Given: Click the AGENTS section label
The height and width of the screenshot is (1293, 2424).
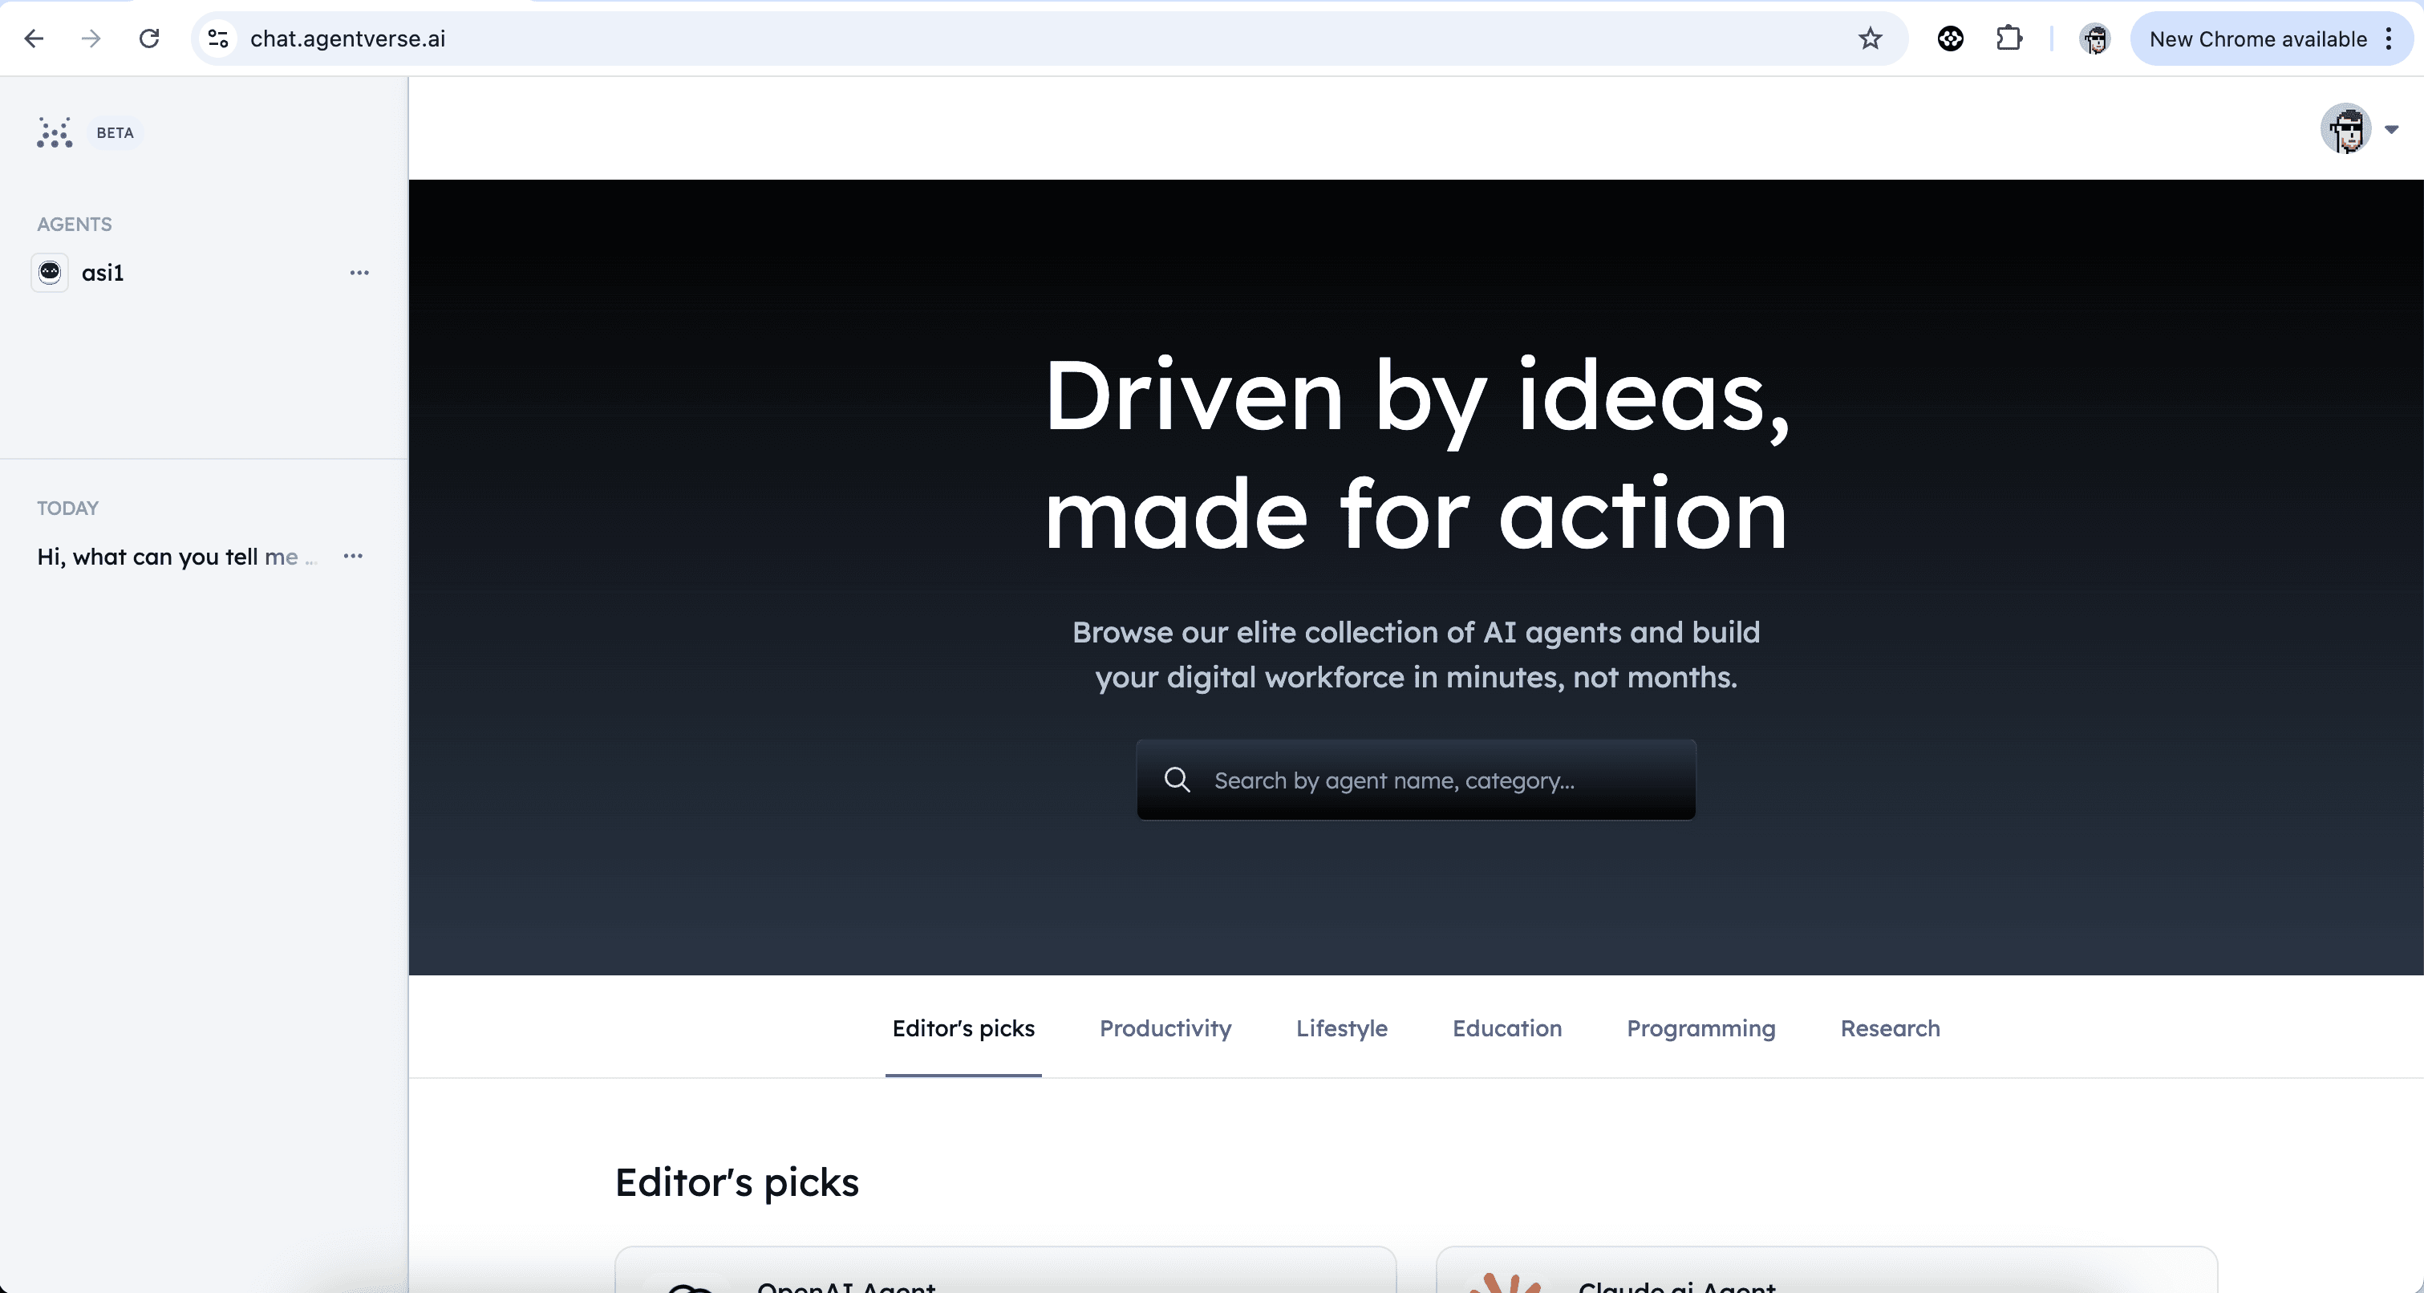Looking at the screenshot, I should 75,224.
